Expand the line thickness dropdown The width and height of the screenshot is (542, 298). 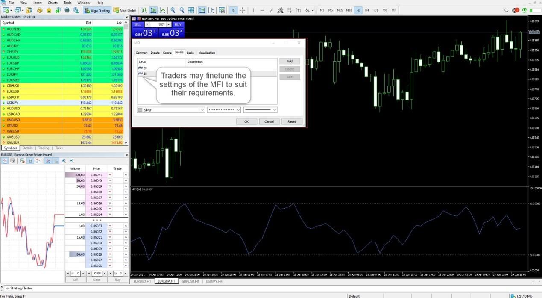[x=273, y=110]
